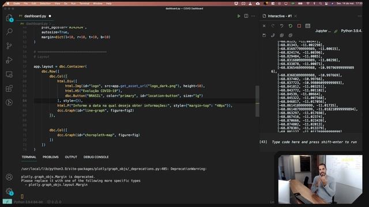The image size is (369, 207).
Task: Click the code line 'html.H5("Evolução COVID-19")'
Action: (93, 91)
